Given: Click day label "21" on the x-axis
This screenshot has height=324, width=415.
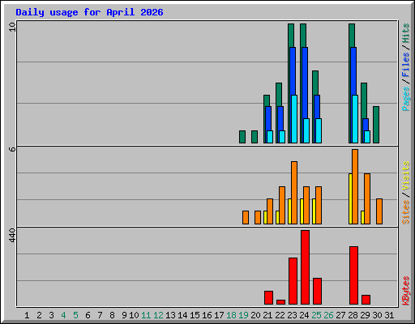Looking at the screenshot, I should click(267, 315).
